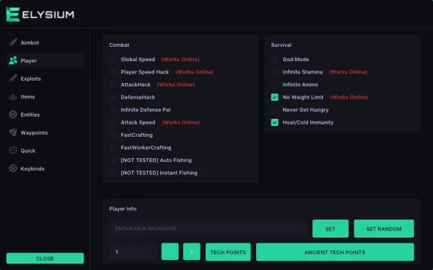Click the SET RANDOM button
Image resolution: width=433 pixels, height=270 pixels.
384,229
